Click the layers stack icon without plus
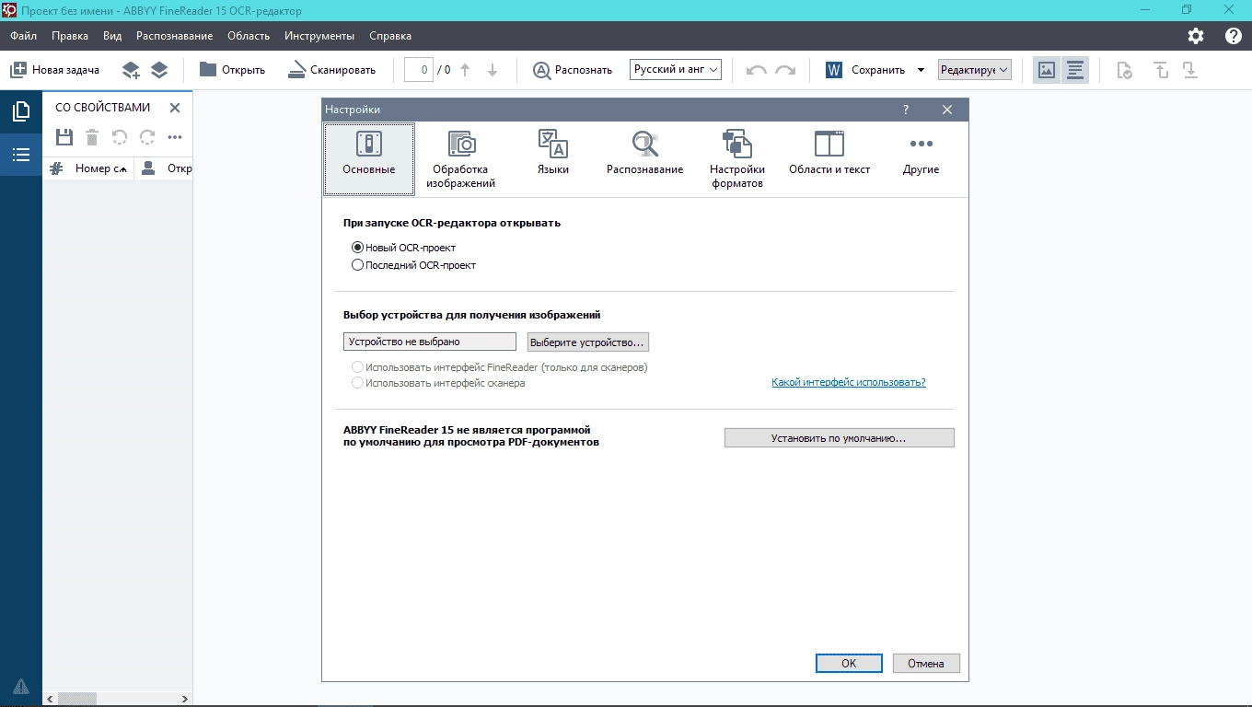The height and width of the screenshot is (707, 1252). pos(159,70)
